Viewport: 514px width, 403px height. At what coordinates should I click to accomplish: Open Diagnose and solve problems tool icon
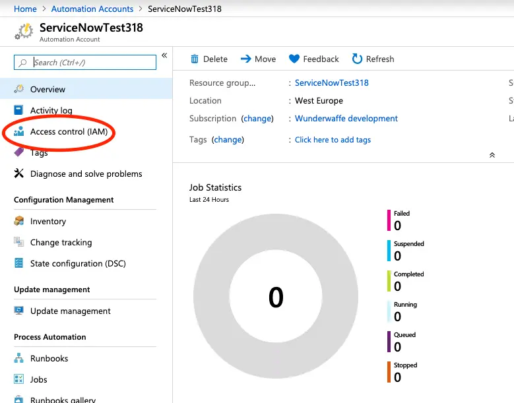pyautogui.click(x=18, y=173)
